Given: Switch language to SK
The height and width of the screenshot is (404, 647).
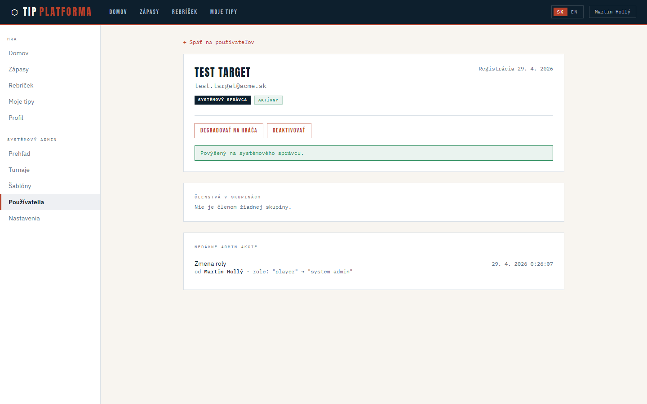Looking at the screenshot, I should pos(560,12).
